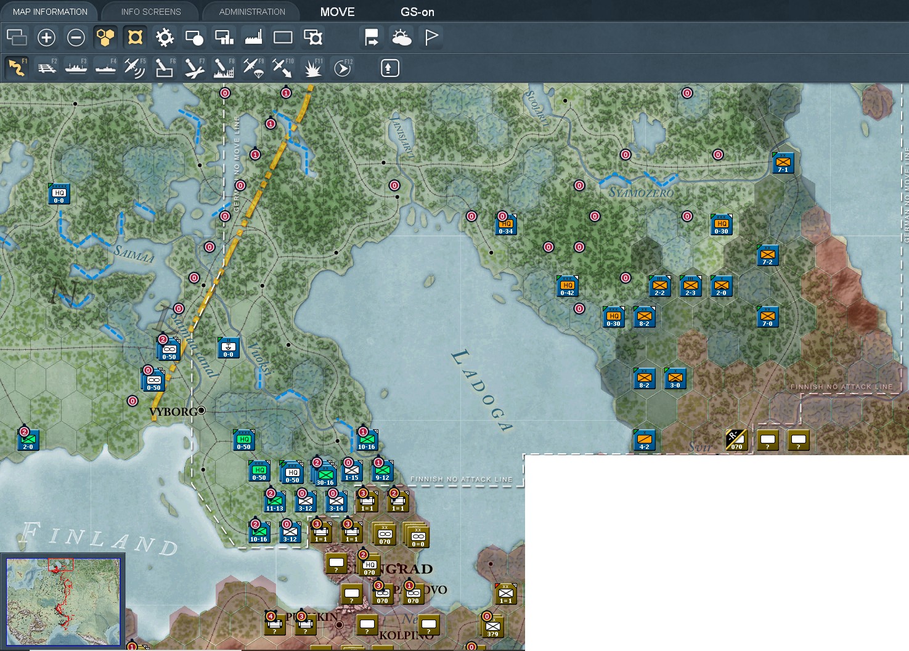This screenshot has width=909, height=651.
Task: Select the F11 explosion icon
Action: (x=312, y=68)
